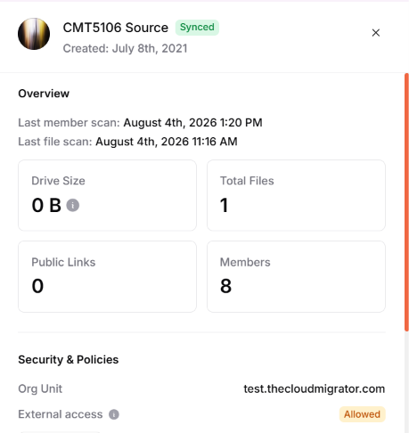Click the Drive Size info icon
The height and width of the screenshot is (433, 409).
tap(73, 205)
